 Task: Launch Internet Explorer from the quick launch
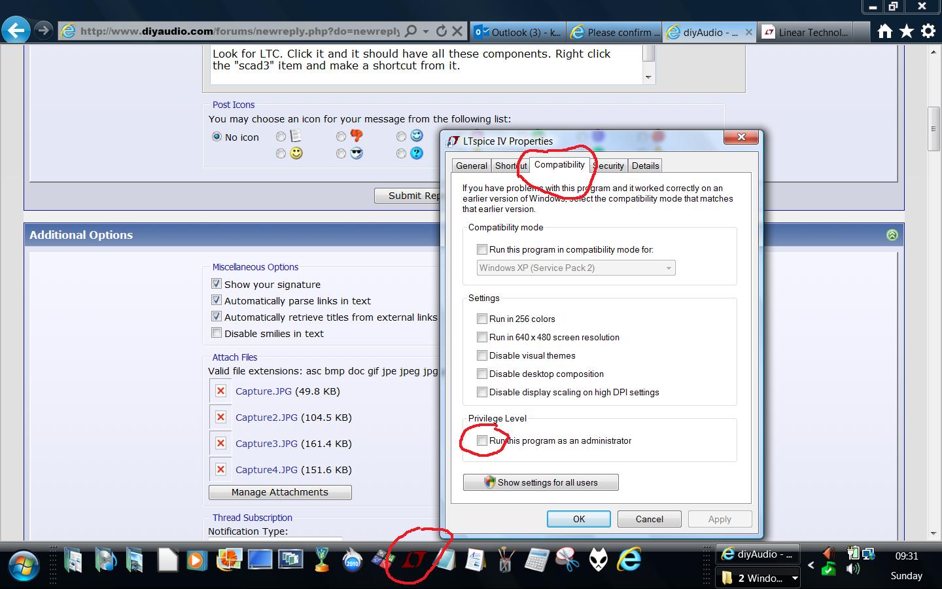(x=629, y=560)
